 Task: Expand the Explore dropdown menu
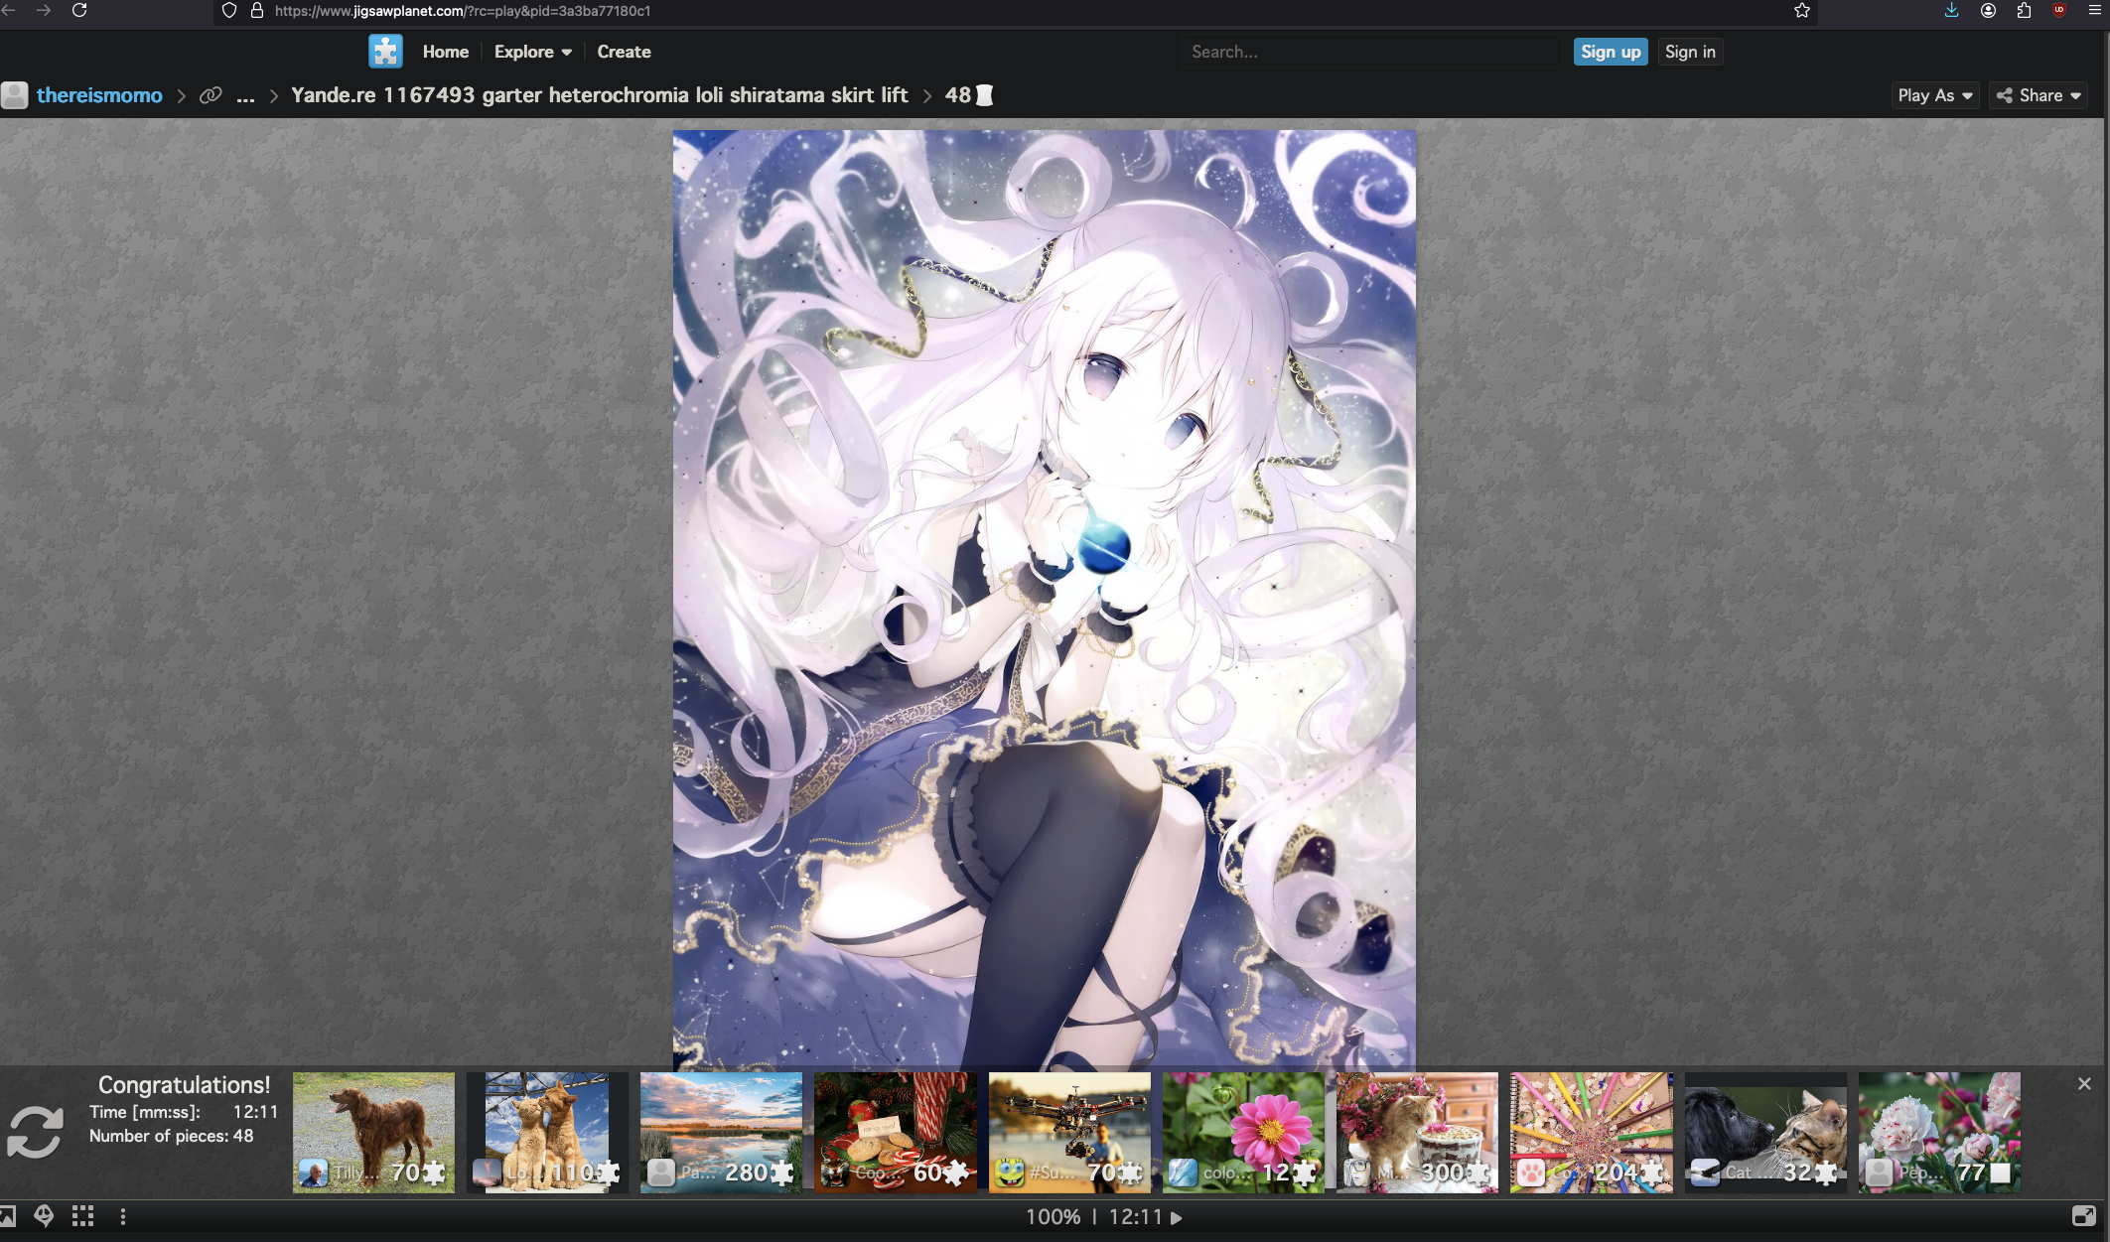pos(532,52)
